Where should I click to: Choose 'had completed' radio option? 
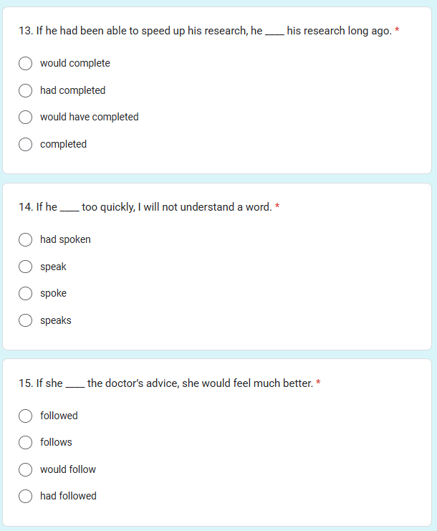pos(25,90)
